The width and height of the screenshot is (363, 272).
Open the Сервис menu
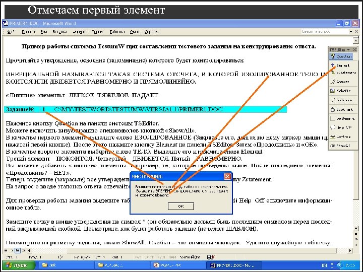tap(97, 32)
